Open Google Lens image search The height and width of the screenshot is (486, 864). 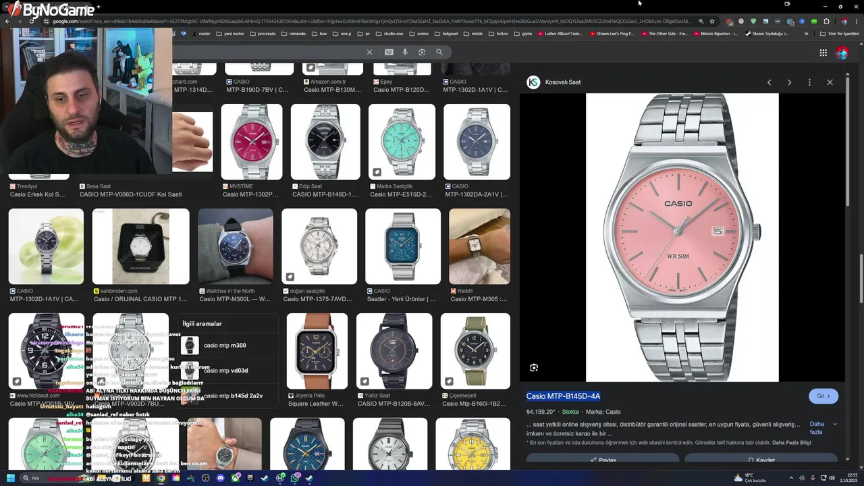(422, 52)
